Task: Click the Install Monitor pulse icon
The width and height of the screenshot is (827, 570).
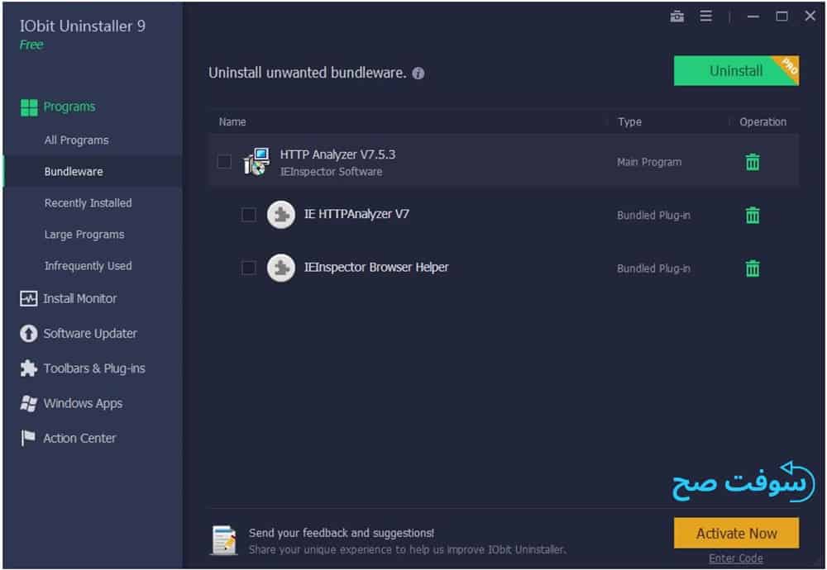Action: click(x=28, y=299)
